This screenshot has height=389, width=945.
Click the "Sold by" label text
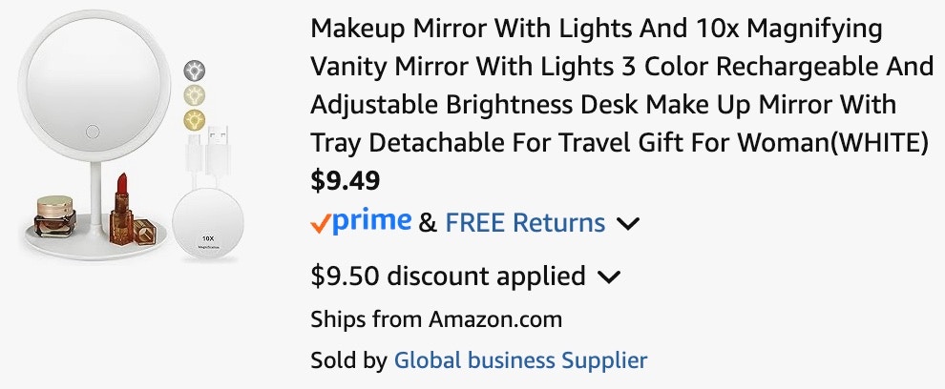point(348,360)
